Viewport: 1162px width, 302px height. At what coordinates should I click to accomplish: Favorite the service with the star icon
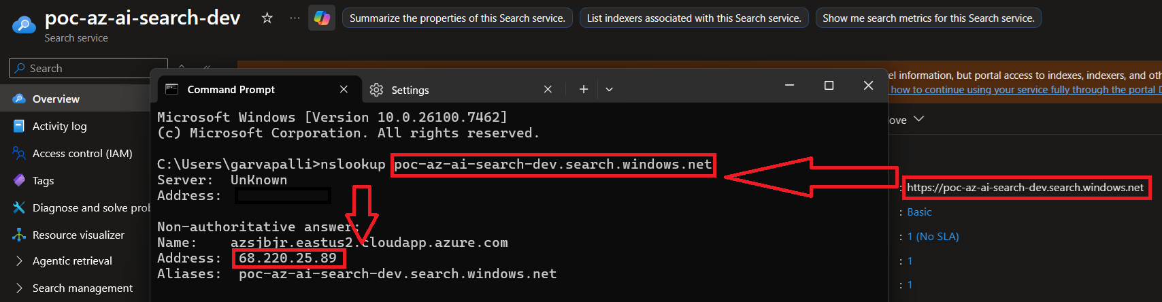267,18
